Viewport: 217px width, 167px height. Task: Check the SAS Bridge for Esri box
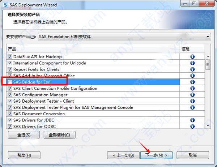point(10,82)
